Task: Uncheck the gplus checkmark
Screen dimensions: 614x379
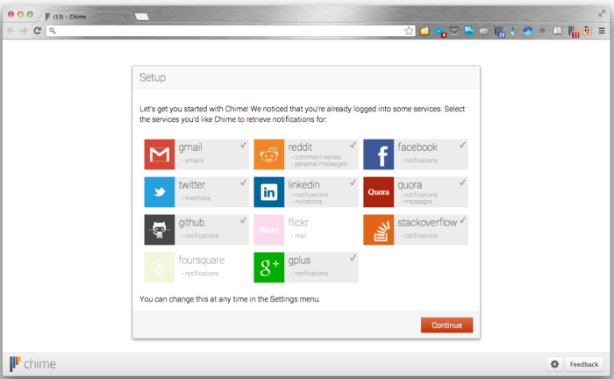Action: click(x=353, y=258)
